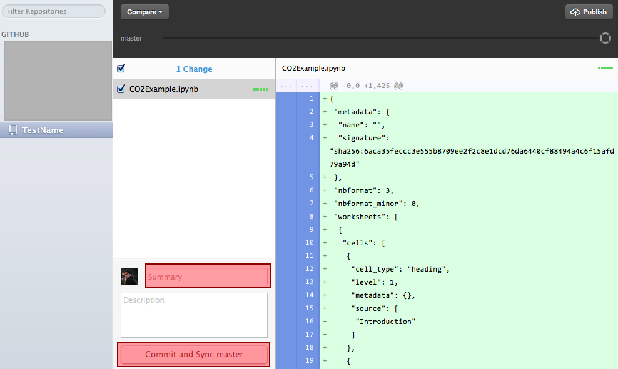Click the green change indicator beside CO2Example.ipynb
This screenshot has height=369, width=618.
pyautogui.click(x=260, y=89)
